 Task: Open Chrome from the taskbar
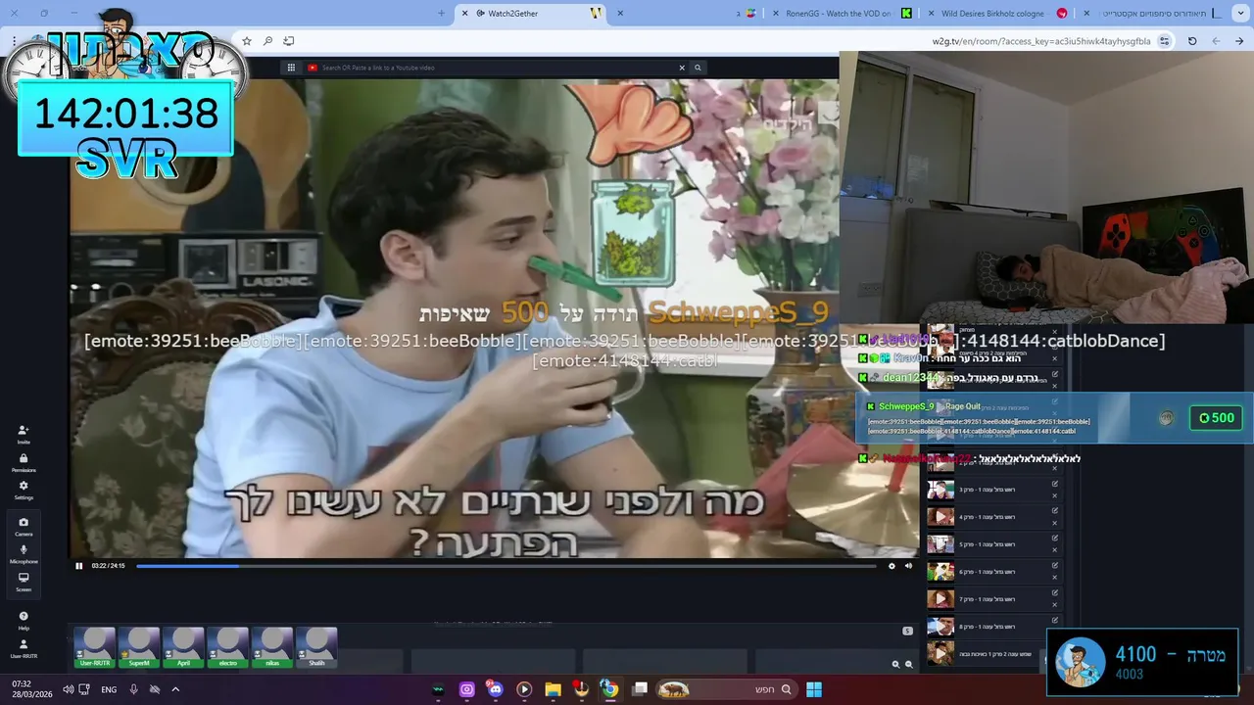tap(609, 689)
